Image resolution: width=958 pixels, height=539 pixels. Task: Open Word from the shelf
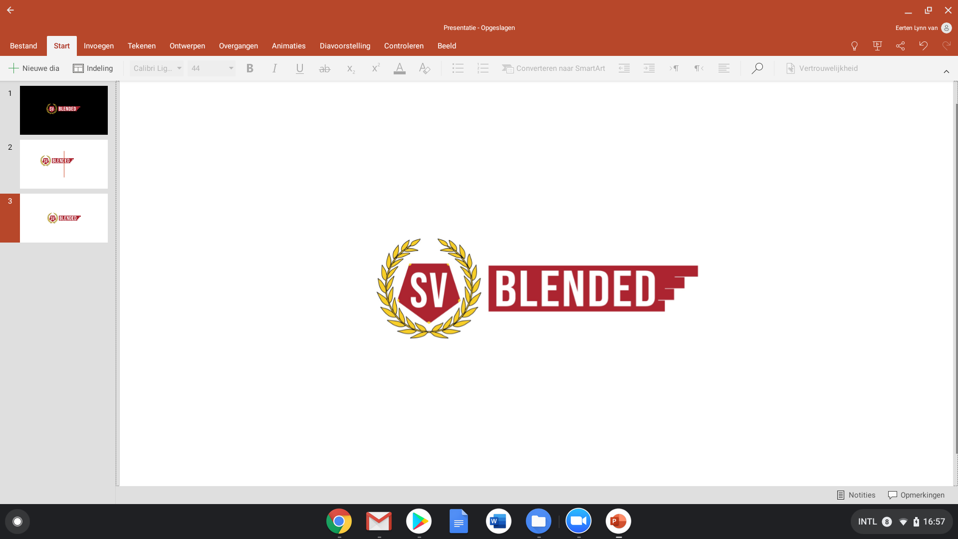[498, 522]
